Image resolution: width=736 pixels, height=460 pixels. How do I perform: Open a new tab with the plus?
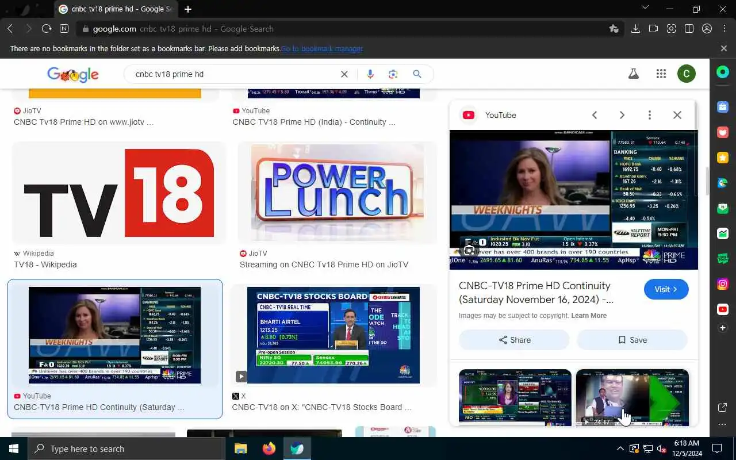(188, 9)
